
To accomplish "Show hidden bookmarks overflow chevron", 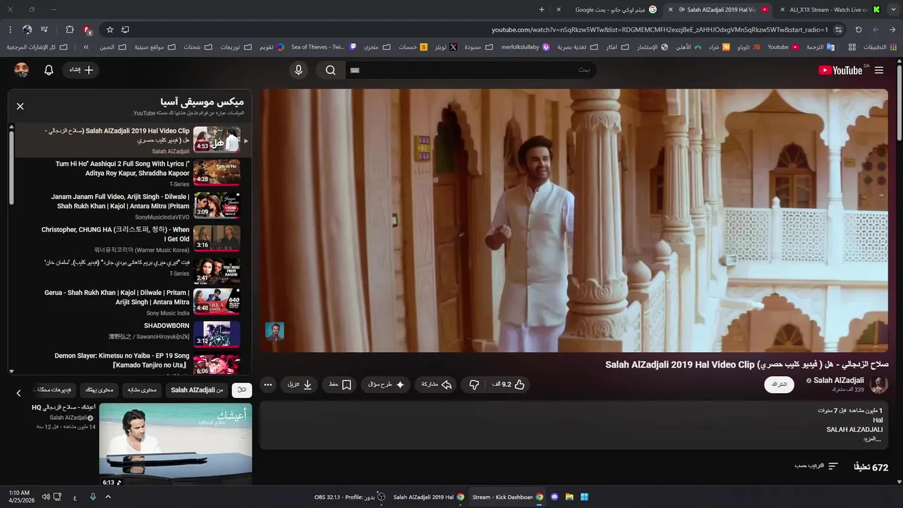I will click(x=86, y=47).
